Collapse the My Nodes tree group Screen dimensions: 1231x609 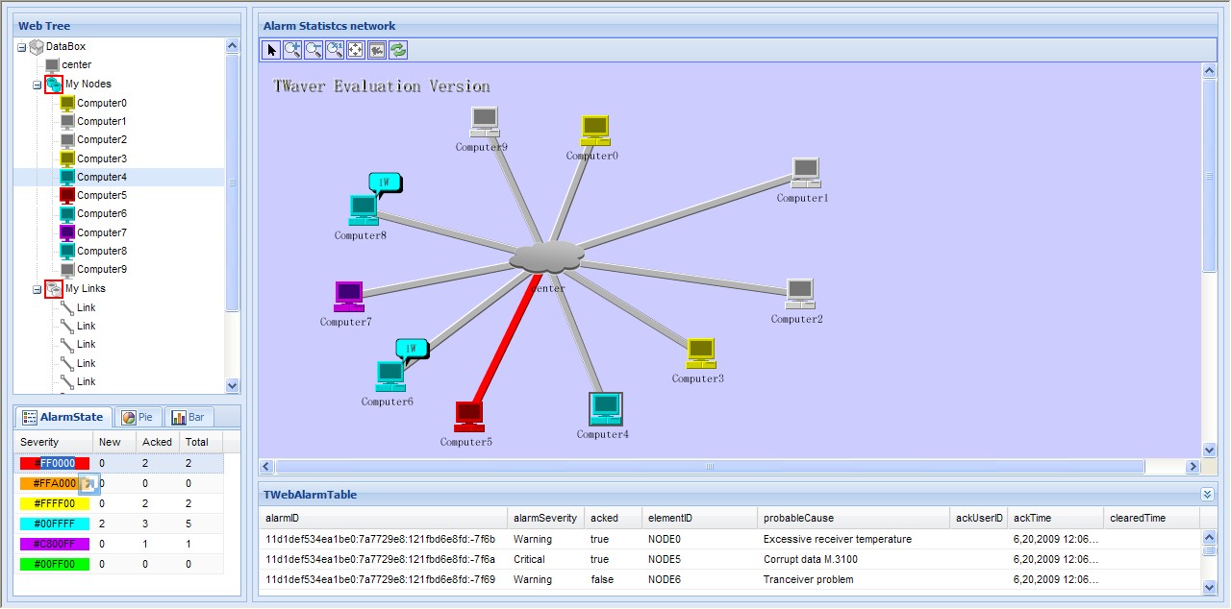(37, 85)
